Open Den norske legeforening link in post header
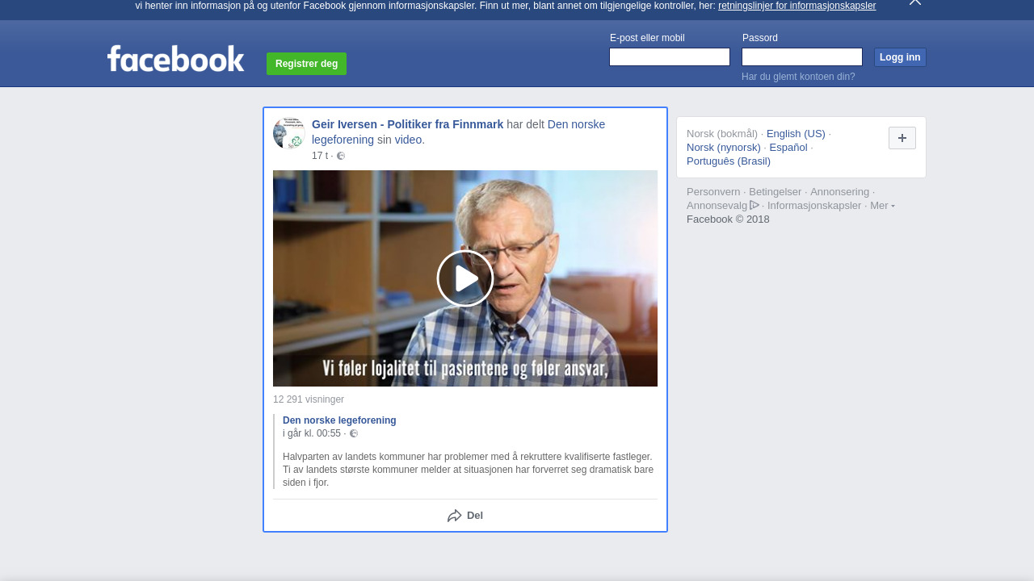 [x=458, y=132]
